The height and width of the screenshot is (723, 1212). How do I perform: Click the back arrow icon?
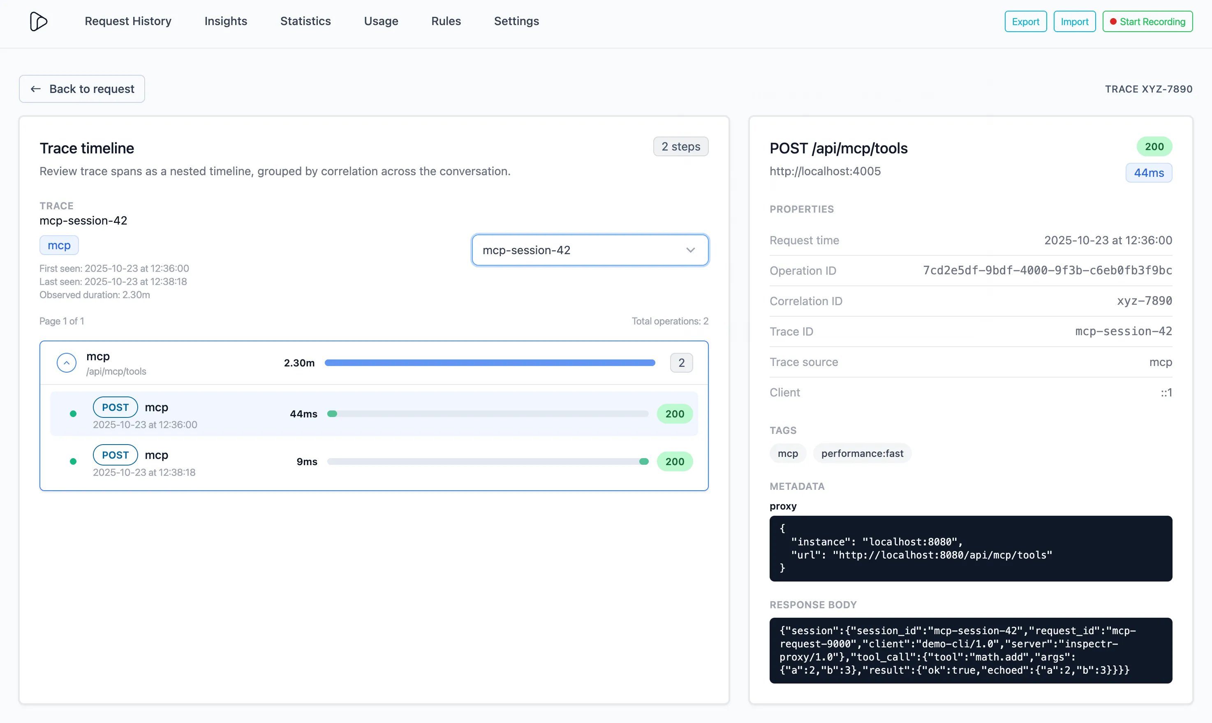pos(35,89)
